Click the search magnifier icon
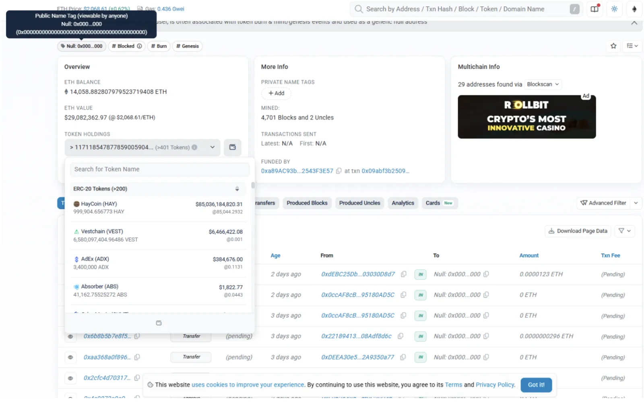This screenshot has width=644, height=403. pos(358,9)
